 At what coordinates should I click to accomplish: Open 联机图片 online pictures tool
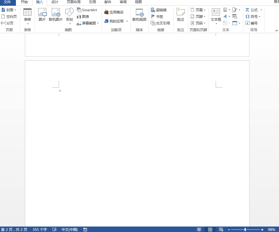[56, 15]
